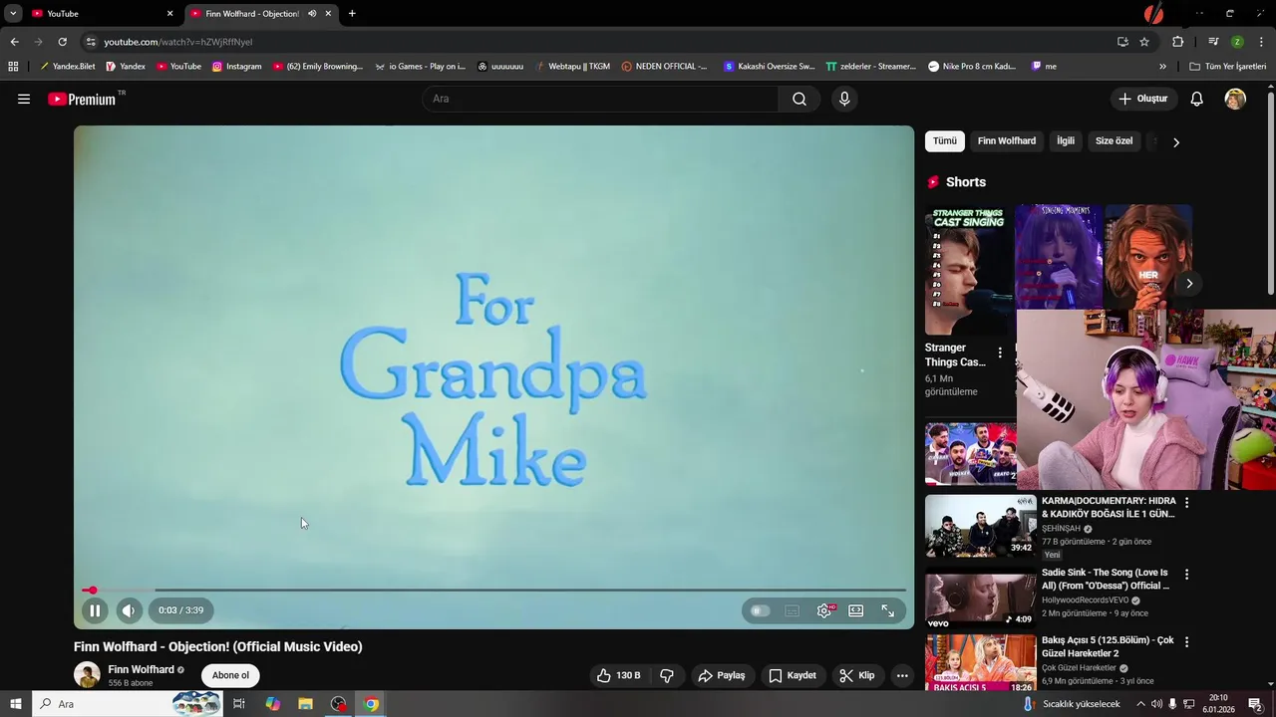This screenshot has width=1276, height=717.
Task: Start voice search with microphone icon
Action: tap(844, 99)
